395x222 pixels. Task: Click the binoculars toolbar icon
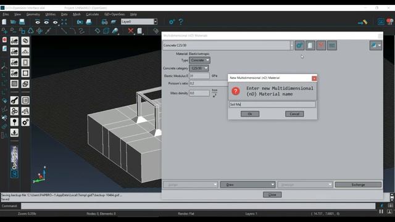coord(104,22)
